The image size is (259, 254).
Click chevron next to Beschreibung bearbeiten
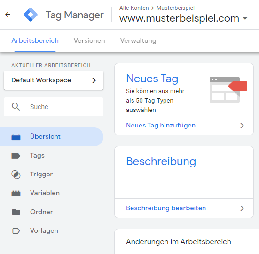point(242,208)
